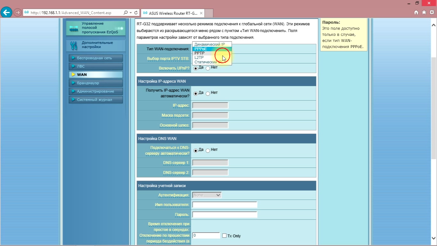Click the Пароль label link in the form

point(182,215)
